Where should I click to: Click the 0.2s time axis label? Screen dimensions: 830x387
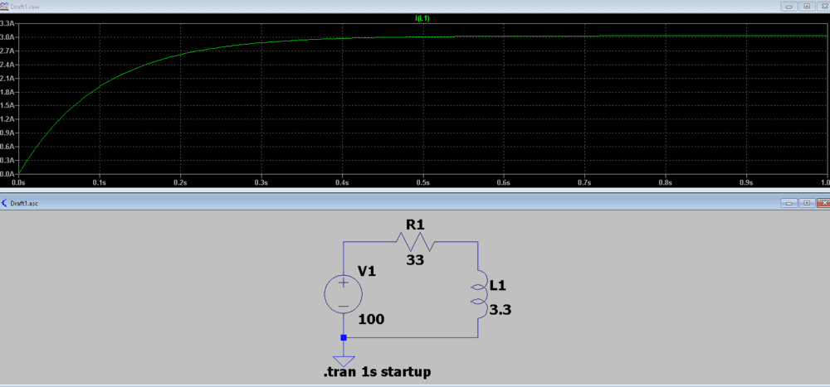coord(180,182)
